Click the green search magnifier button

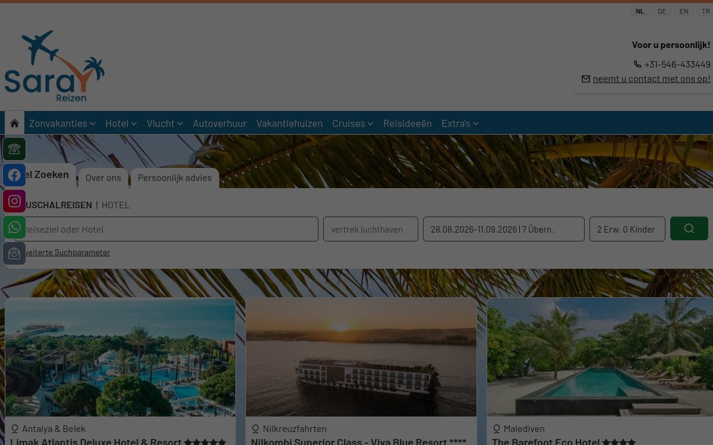(x=689, y=228)
